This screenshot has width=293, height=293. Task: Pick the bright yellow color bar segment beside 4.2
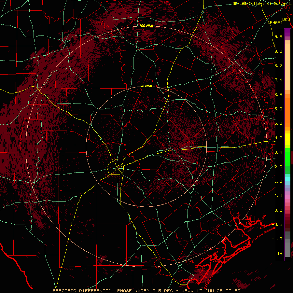point(287,139)
